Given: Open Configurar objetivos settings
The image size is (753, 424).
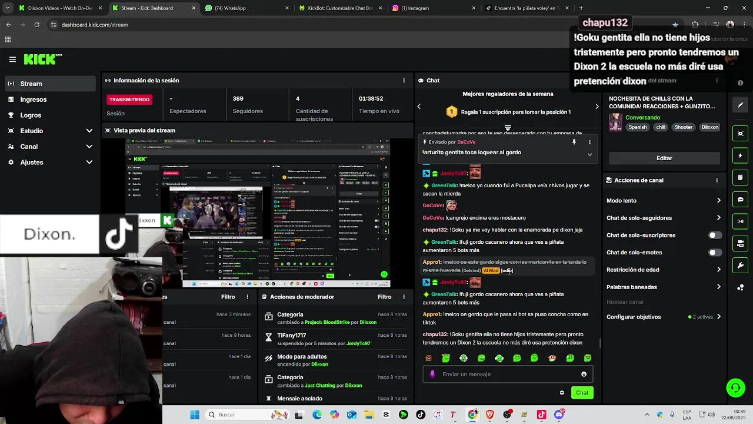Looking at the screenshot, I should tap(664, 317).
